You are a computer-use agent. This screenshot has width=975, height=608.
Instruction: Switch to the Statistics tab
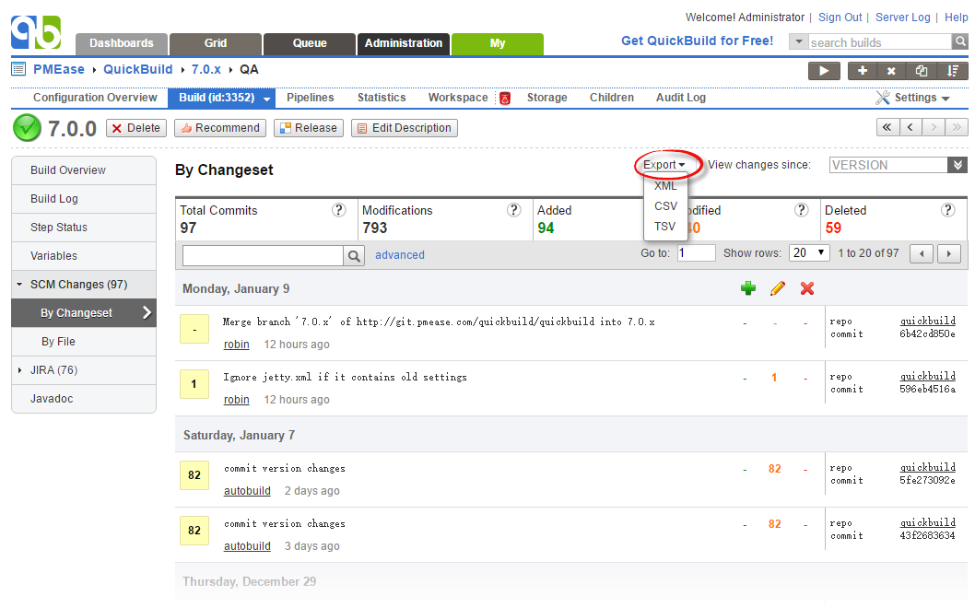point(382,98)
